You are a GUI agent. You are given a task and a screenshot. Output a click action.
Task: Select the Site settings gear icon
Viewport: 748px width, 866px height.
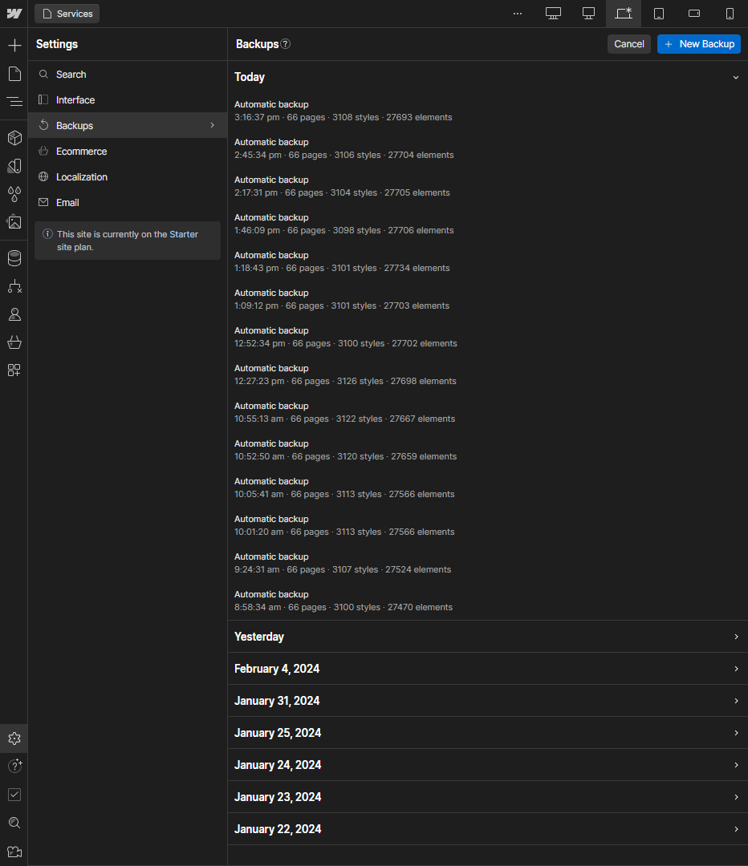point(14,739)
